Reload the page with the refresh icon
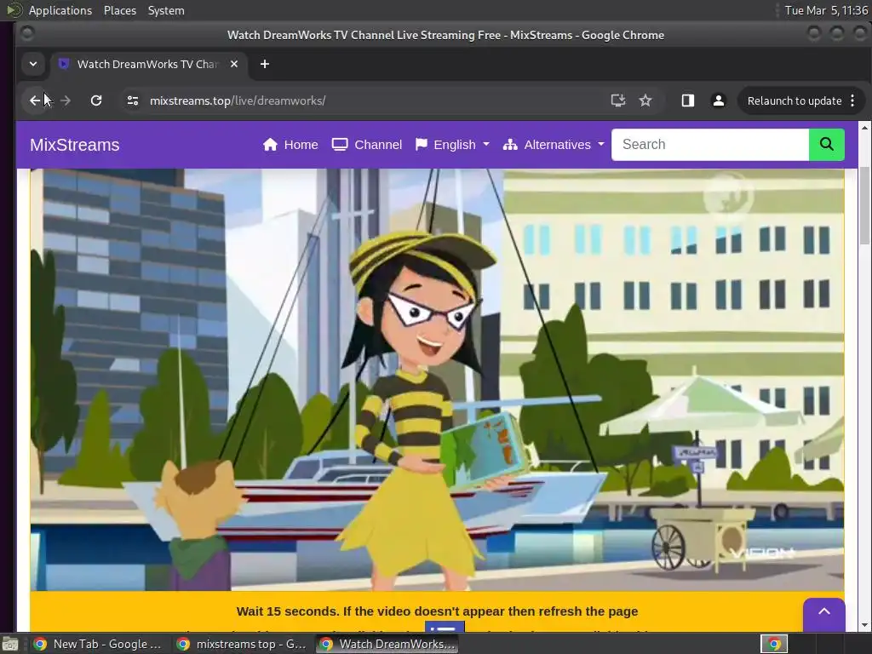Viewport: 872px width, 654px height. pos(96,100)
